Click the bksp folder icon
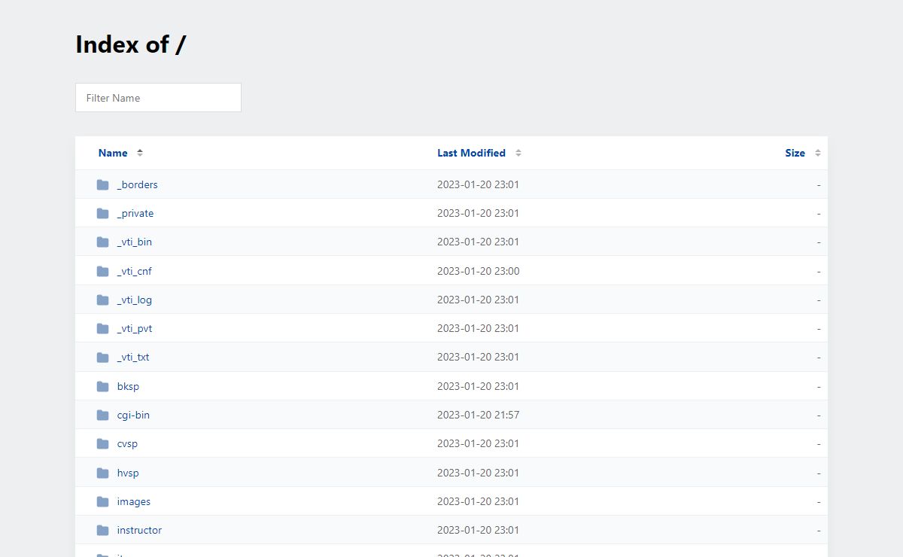Image resolution: width=903 pixels, height=557 pixels. point(103,387)
